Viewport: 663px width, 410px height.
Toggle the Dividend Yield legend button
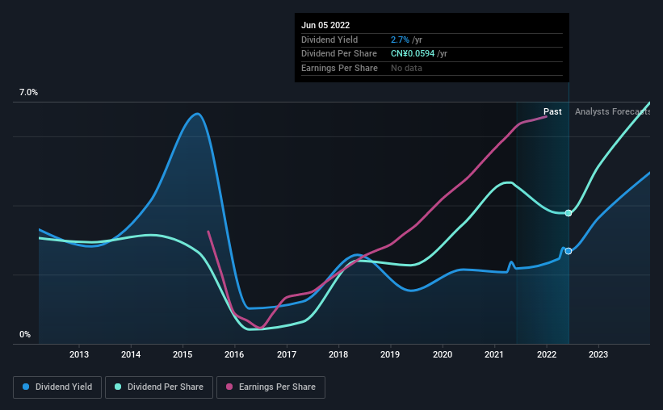point(57,387)
